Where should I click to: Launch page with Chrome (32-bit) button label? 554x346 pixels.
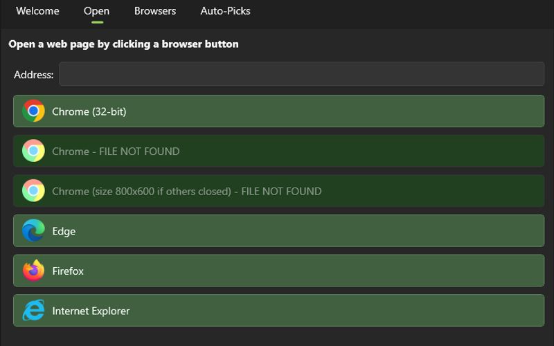coord(89,111)
